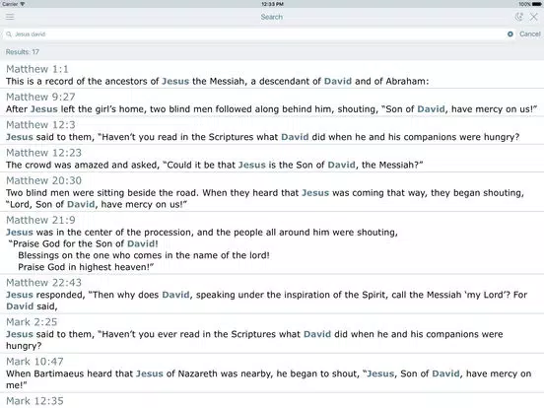Open Matthew 9:27 search result
Screen dimensions: 544x408
[272, 102]
